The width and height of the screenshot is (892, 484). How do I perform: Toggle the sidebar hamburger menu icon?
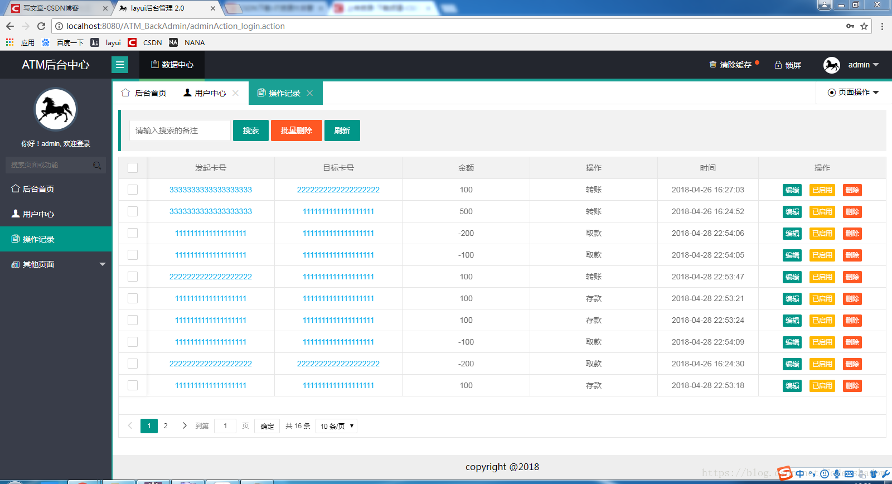point(120,65)
